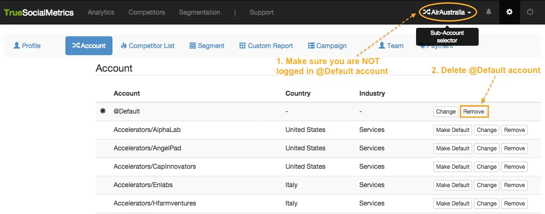Click the default asterisk icon beside @Default
545x214 pixels.
pyautogui.click(x=103, y=112)
